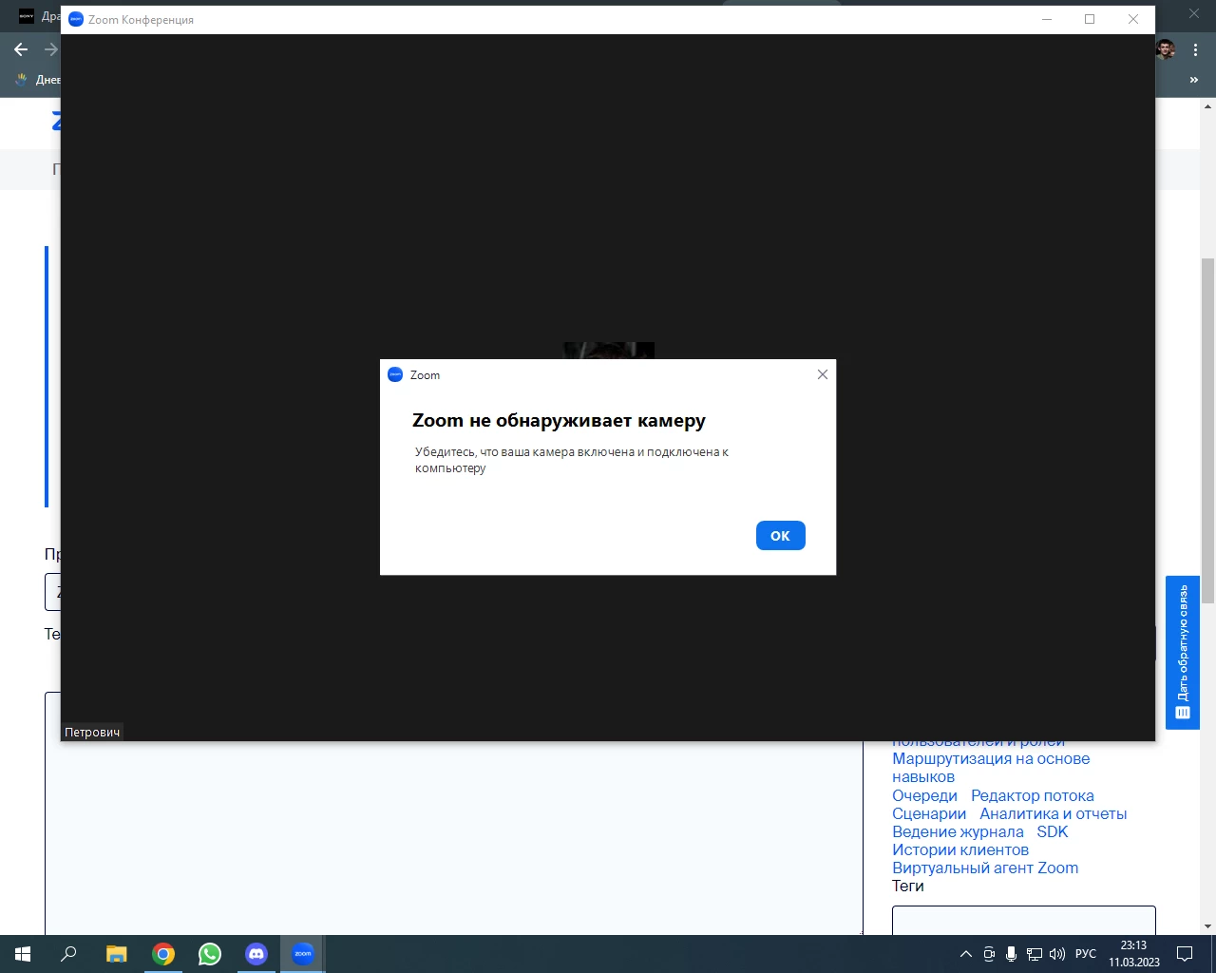Maximize the Zoom Конференция window
This screenshot has width=1216, height=973.
click(1090, 19)
